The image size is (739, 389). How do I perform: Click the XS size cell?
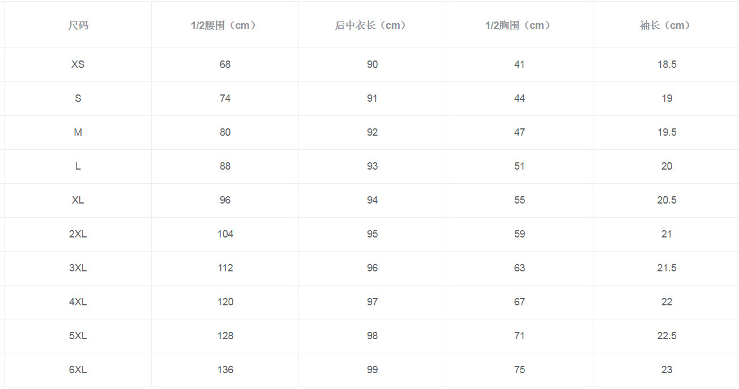coord(78,64)
